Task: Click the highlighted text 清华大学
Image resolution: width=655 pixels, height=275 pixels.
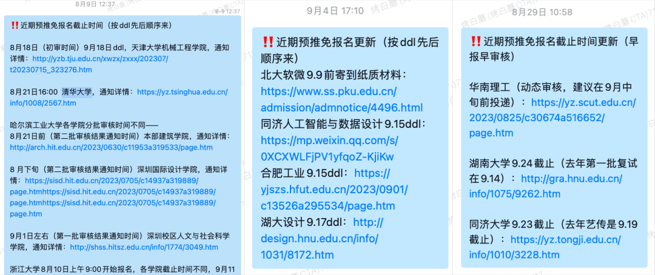Action: tap(77, 92)
